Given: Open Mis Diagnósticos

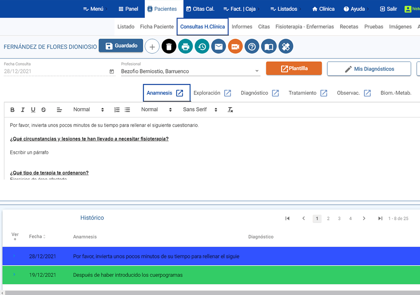Looking at the screenshot, I should [x=369, y=68].
